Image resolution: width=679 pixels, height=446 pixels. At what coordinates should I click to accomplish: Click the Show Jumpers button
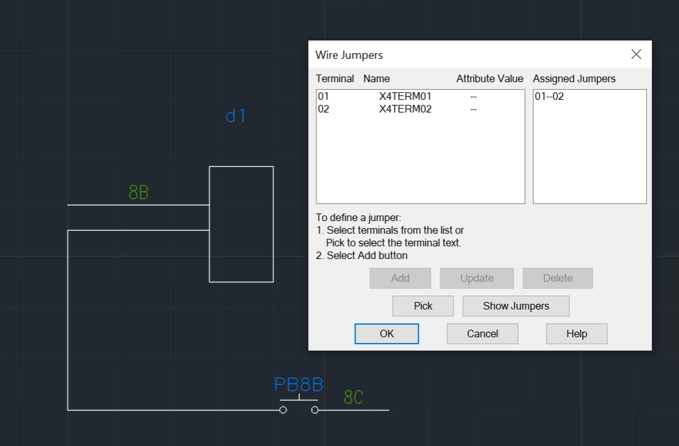click(516, 306)
